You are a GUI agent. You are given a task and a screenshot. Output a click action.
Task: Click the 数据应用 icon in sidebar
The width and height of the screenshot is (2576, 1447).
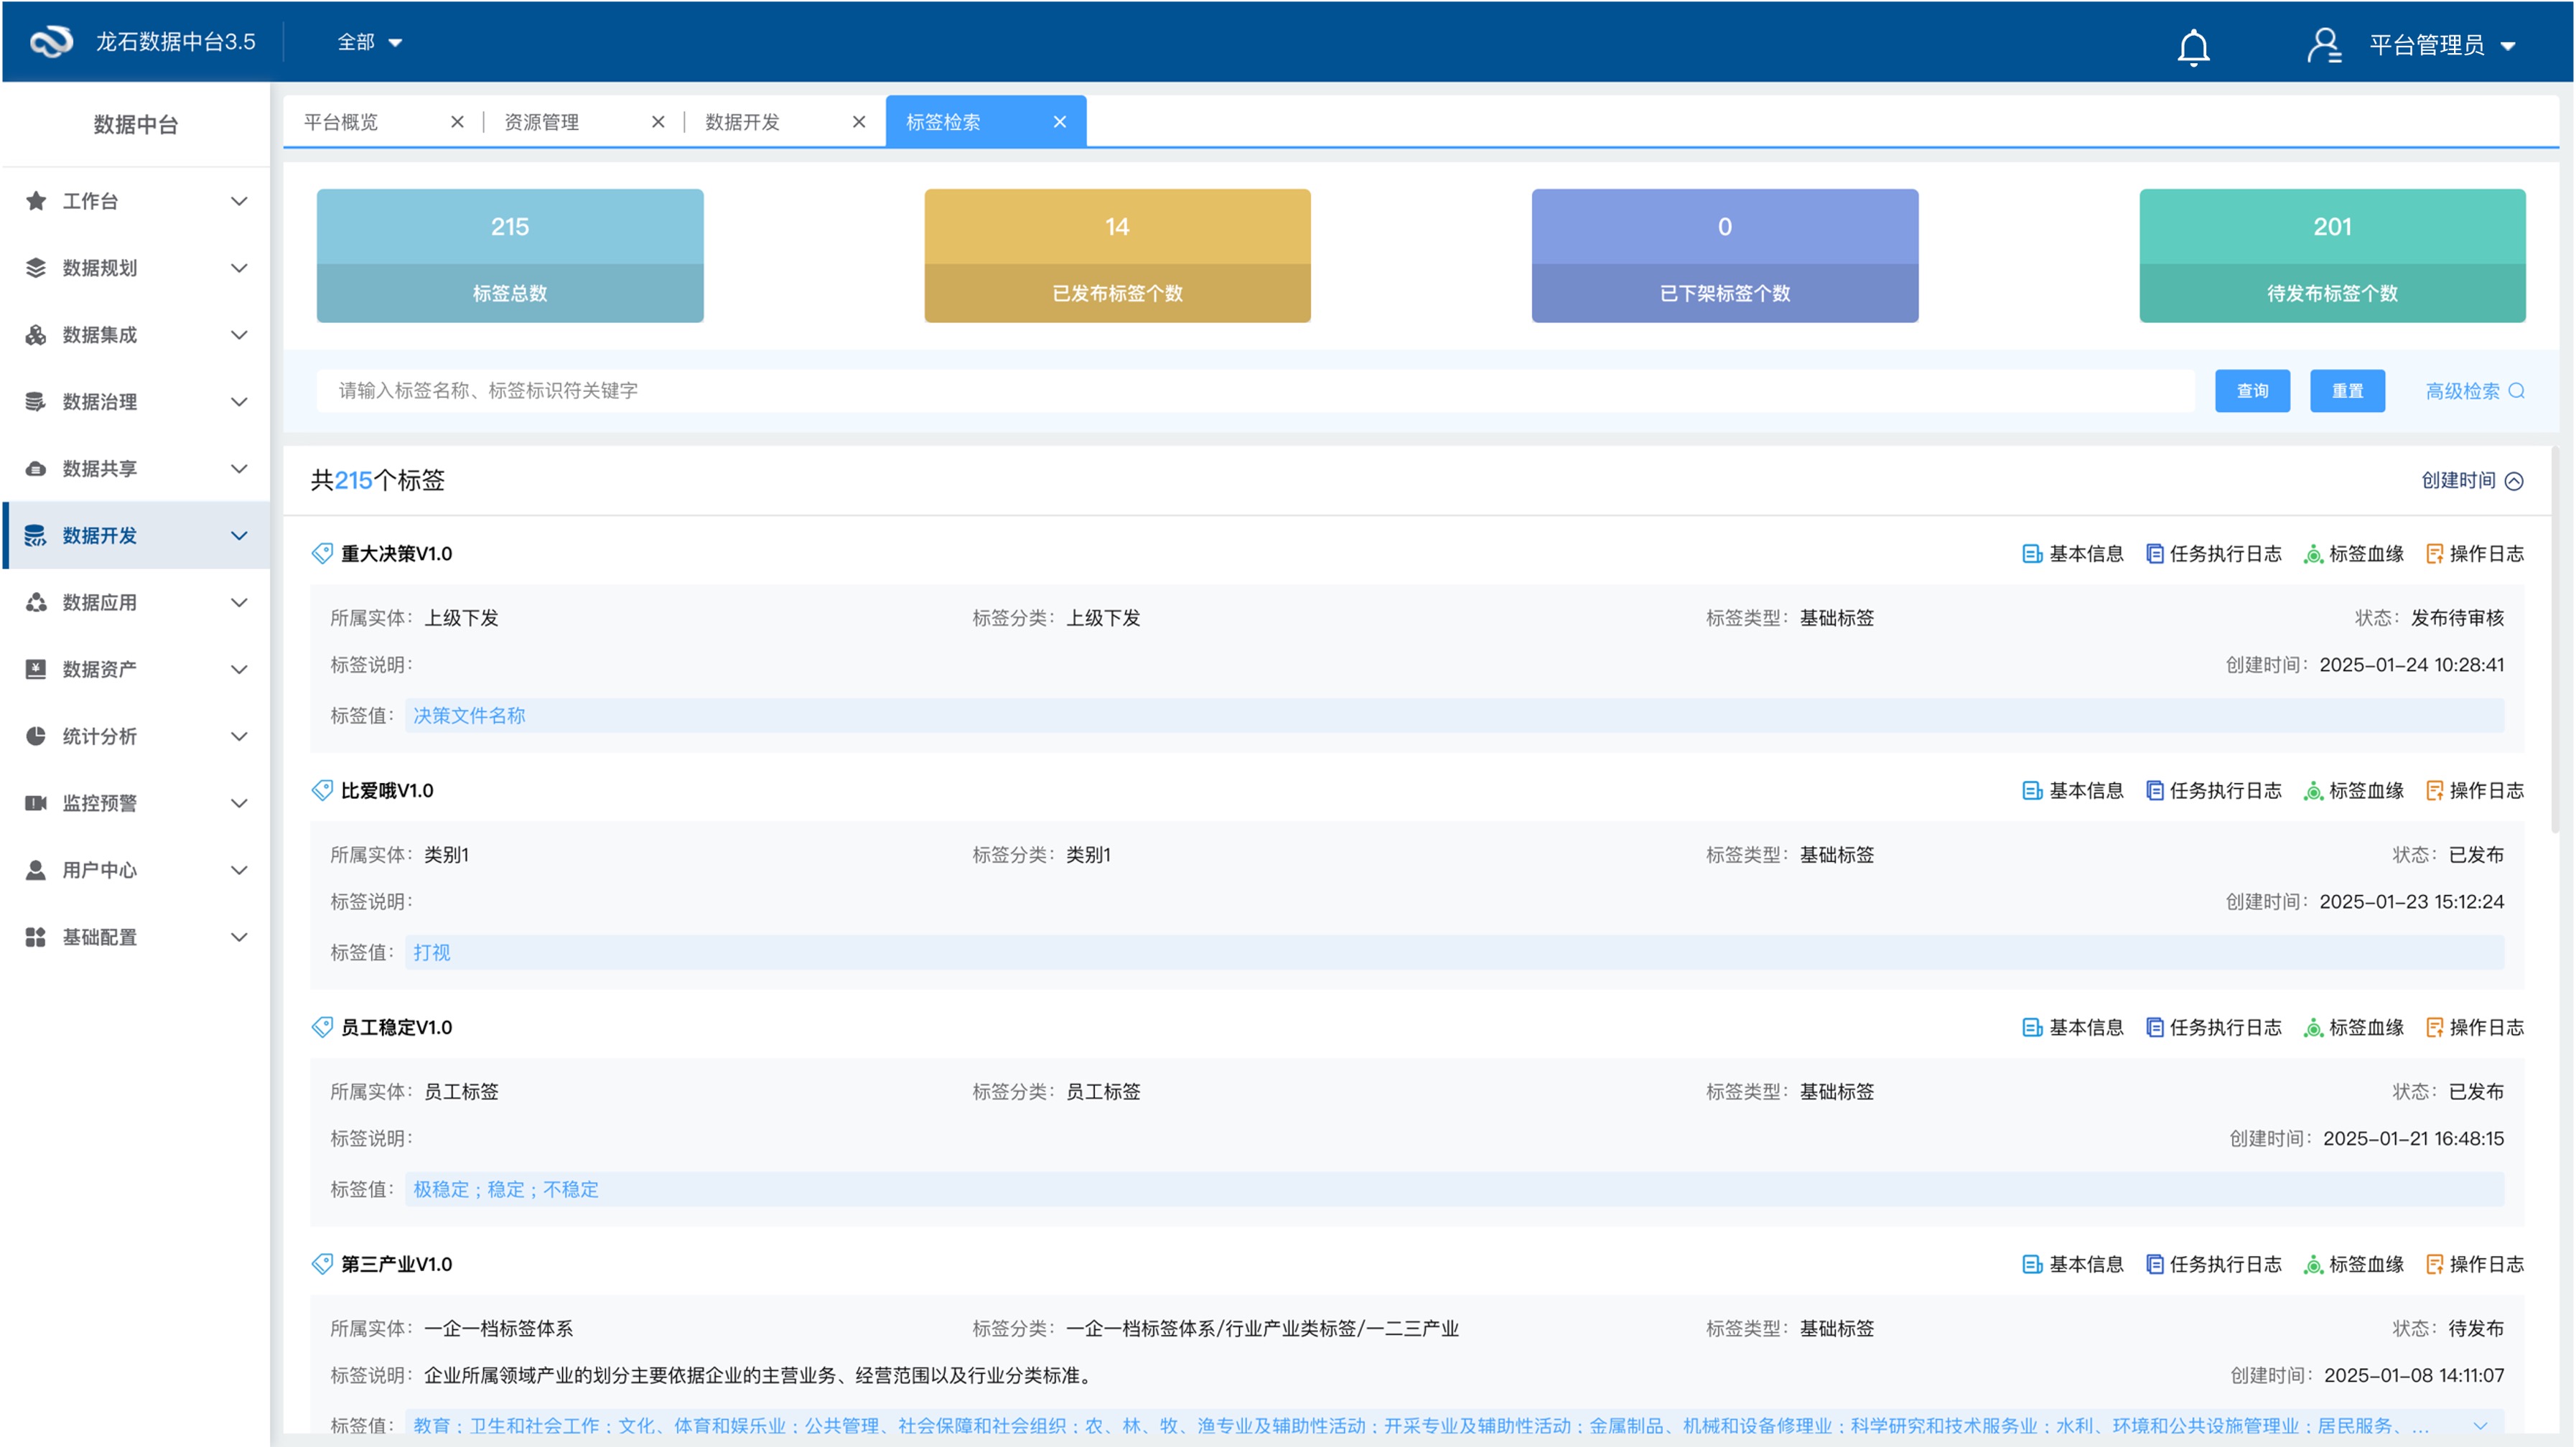coord(36,603)
